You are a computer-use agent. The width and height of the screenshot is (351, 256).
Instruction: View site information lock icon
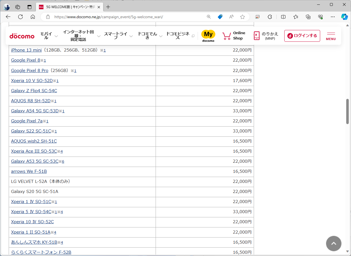coord(48,17)
